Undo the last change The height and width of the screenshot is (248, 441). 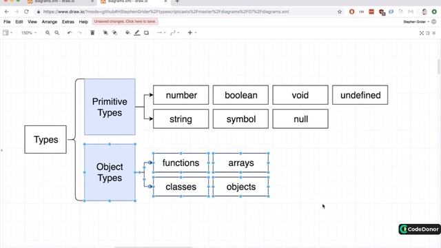pyautogui.click(x=70, y=33)
